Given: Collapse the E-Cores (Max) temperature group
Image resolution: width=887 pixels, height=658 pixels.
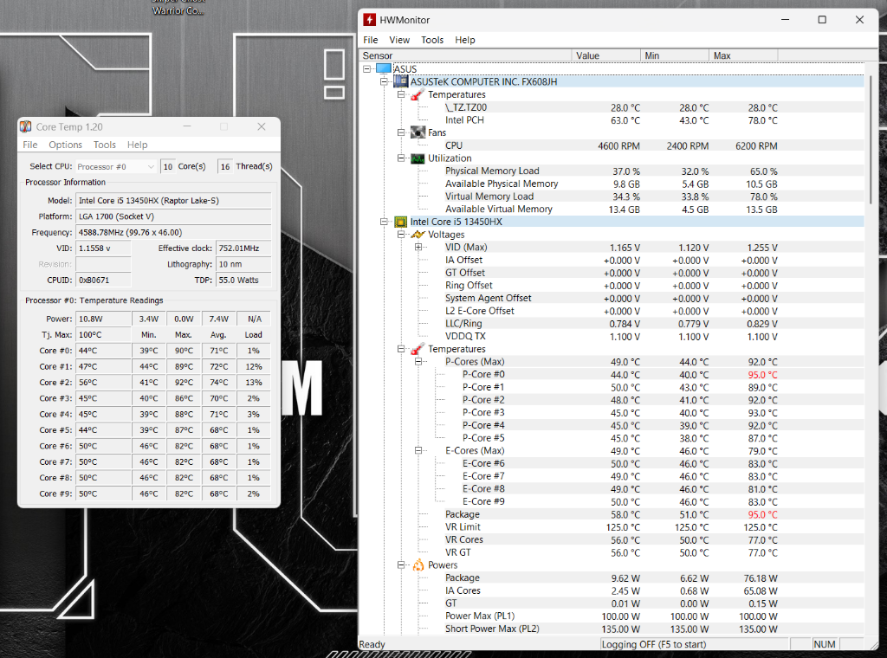Looking at the screenshot, I should (x=419, y=451).
